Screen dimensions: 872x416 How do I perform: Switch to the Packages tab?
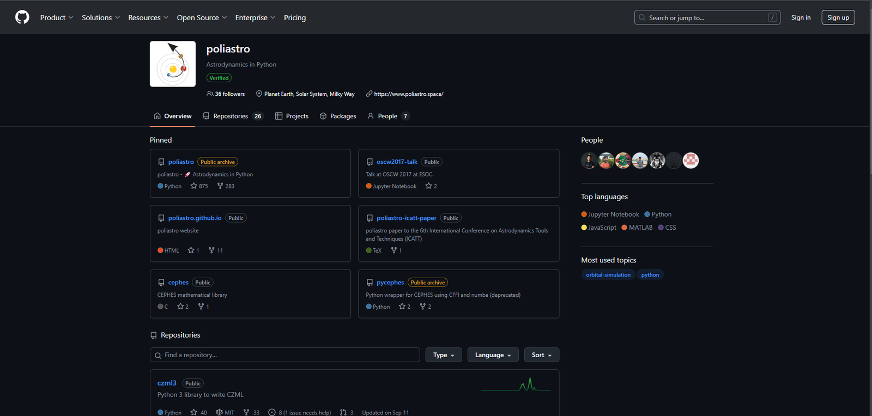[x=338, y=116]
